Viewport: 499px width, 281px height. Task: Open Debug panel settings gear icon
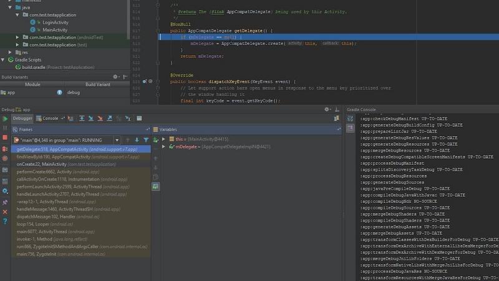327,109
